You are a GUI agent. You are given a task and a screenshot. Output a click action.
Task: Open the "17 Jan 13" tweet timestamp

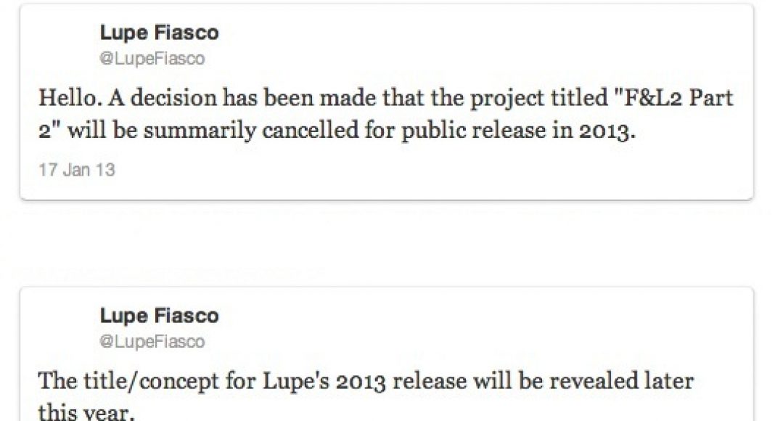point(76,171)
